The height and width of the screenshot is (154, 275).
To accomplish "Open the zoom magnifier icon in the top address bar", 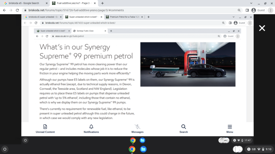I will pyautogui.click(x=239, y=10).
